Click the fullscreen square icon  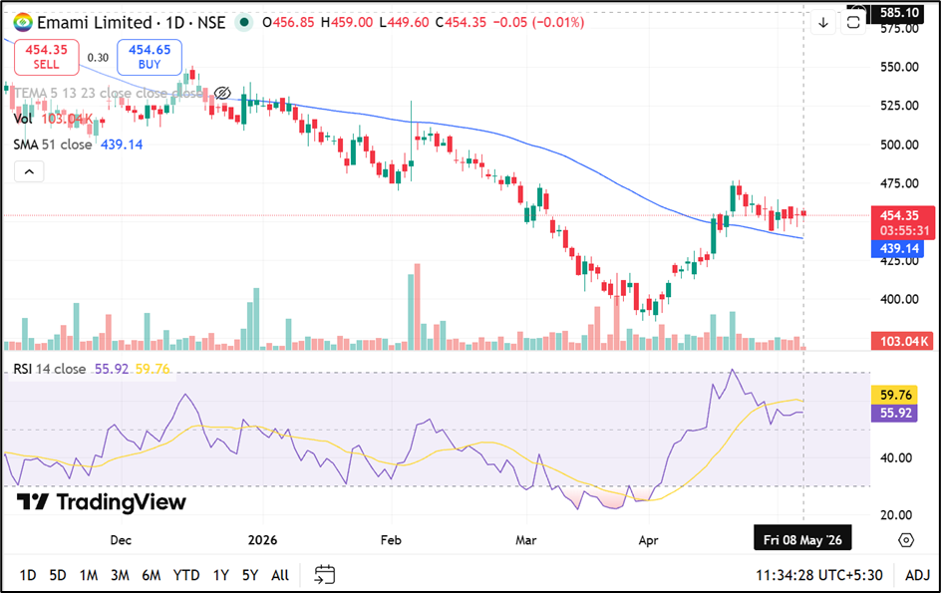tap(853, 23)
